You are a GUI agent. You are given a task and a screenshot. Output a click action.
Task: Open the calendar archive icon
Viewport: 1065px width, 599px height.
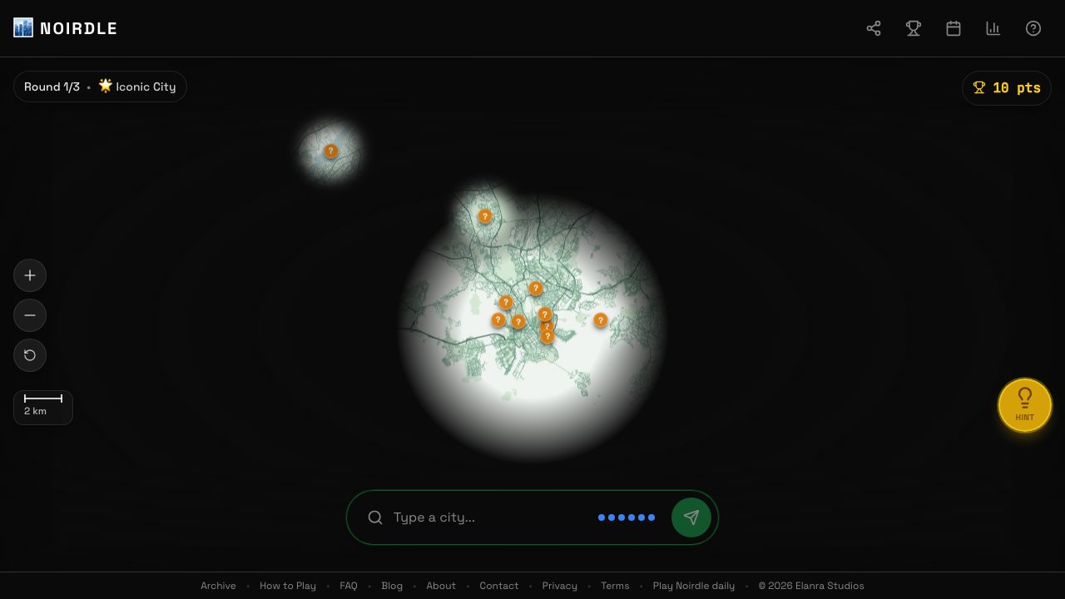pyautogui.click(x=954, y=28)
